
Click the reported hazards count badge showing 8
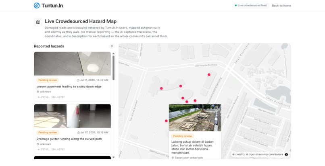[112, 46]
